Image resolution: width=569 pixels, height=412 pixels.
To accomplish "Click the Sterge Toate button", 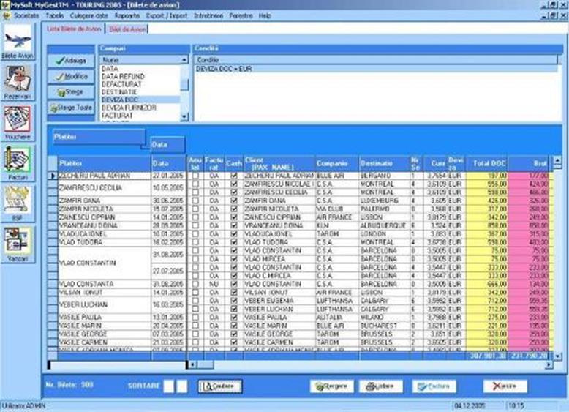I will click(71, 108).
